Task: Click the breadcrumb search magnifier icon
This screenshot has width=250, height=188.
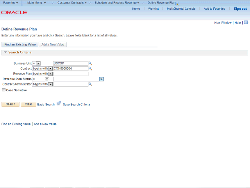Action: 177,4
